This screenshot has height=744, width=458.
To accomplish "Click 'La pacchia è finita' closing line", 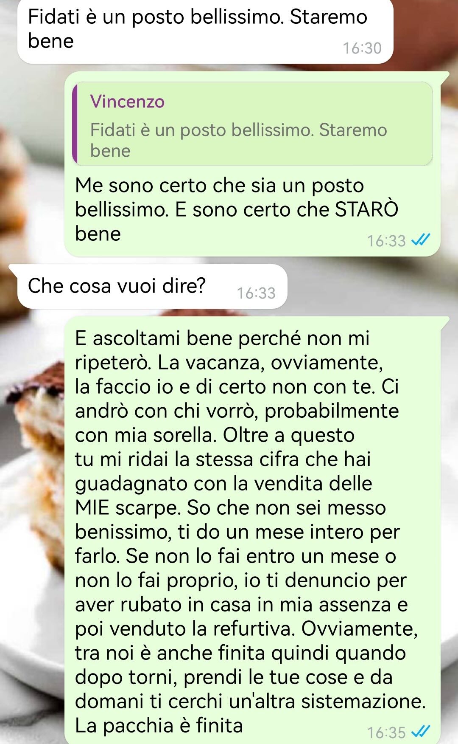I will 159,725.
